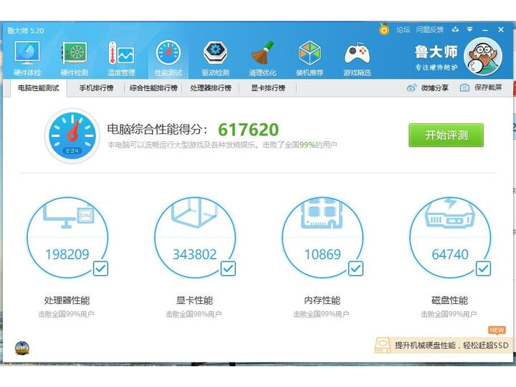Click 微博分享 share link
Image resolution: width=516 pixels, height=387 pixels.
point(435,88)
